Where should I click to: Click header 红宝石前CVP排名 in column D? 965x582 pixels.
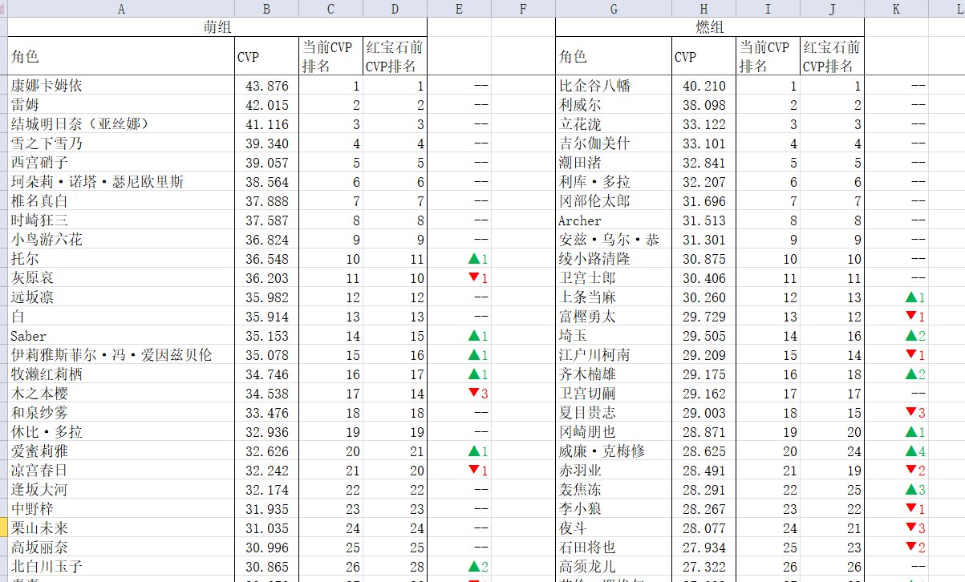(x=395, y=56)
